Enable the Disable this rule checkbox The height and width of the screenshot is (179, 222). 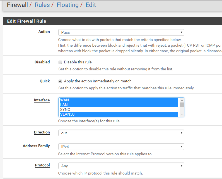tap(60, 62)
